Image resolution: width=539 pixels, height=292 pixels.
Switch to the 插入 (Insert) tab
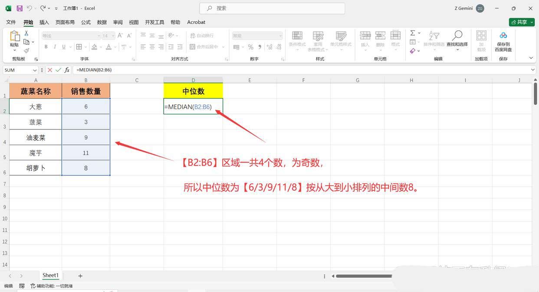44,22
